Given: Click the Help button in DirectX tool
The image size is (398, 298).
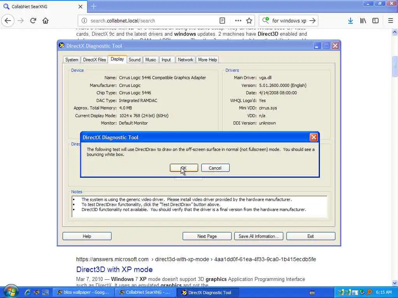Looking at the screenshot, I should click(x=87, y=236).
